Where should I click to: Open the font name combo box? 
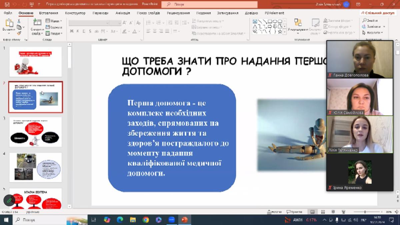89,23
